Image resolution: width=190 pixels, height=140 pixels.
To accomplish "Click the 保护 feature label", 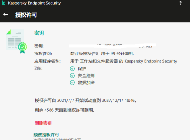I will (82, 69).
